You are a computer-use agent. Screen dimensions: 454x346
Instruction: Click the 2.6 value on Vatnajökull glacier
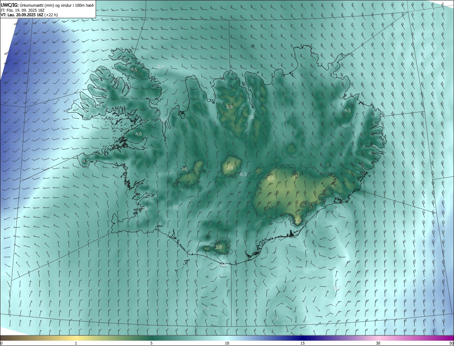(271, 179)
